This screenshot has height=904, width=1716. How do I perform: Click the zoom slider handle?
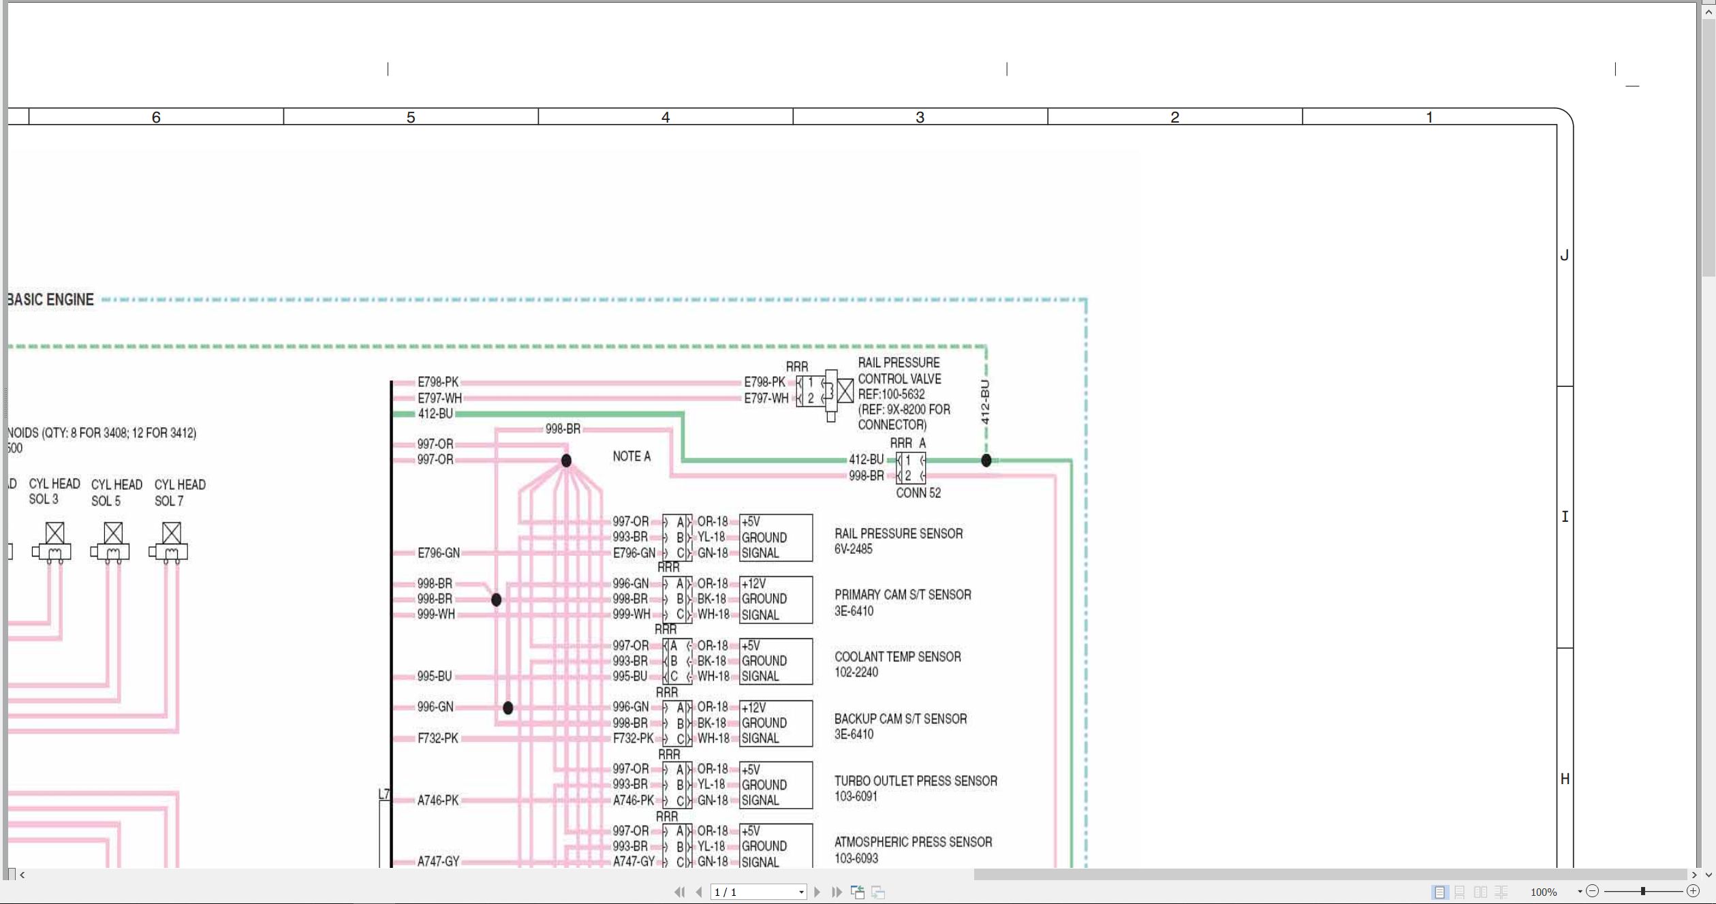pyautogui.click(x=1643, y=891)
